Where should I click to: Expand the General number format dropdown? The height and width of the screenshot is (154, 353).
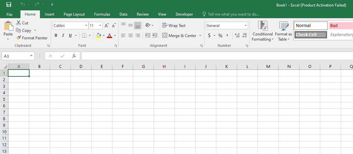point(246,26)
